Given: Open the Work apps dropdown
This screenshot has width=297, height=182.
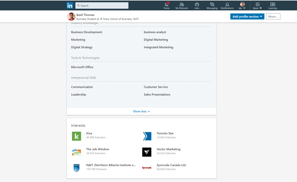Looking at the screenshot, I should pos(257,6).
